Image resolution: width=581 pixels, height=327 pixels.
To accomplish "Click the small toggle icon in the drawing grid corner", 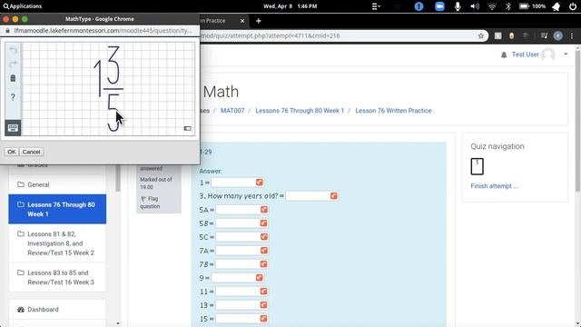I will pyautogui.click(x=188, y=128).
